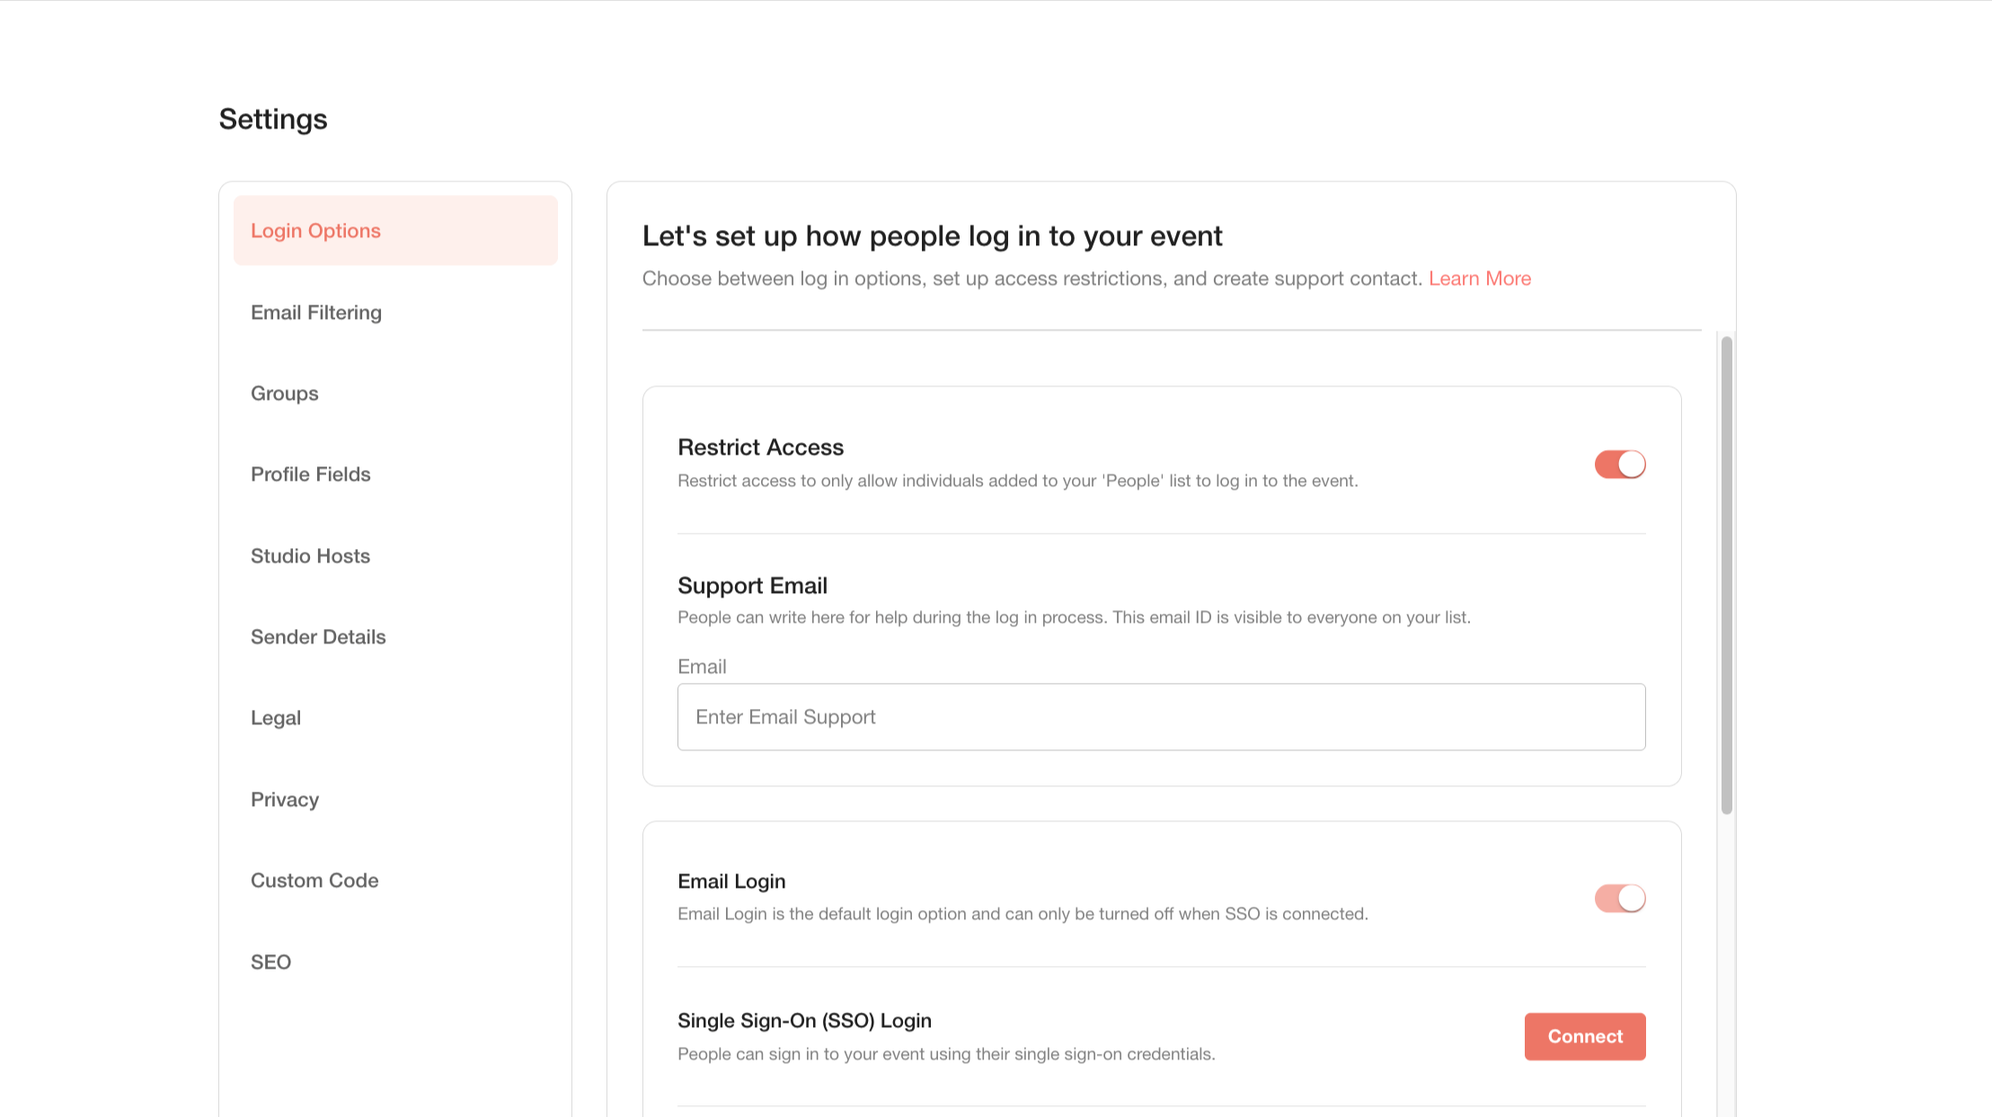Viewport: 1992px width, 1117px height.
Task: Open Custom Code settings
Action: [314, 880]
